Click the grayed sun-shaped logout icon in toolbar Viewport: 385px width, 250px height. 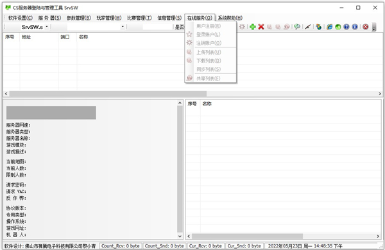click(242, 26)
